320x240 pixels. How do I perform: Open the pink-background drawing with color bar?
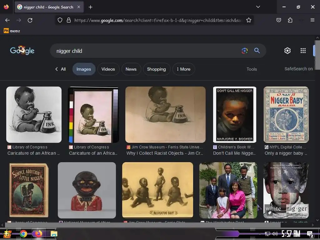(x=93, y=115)
